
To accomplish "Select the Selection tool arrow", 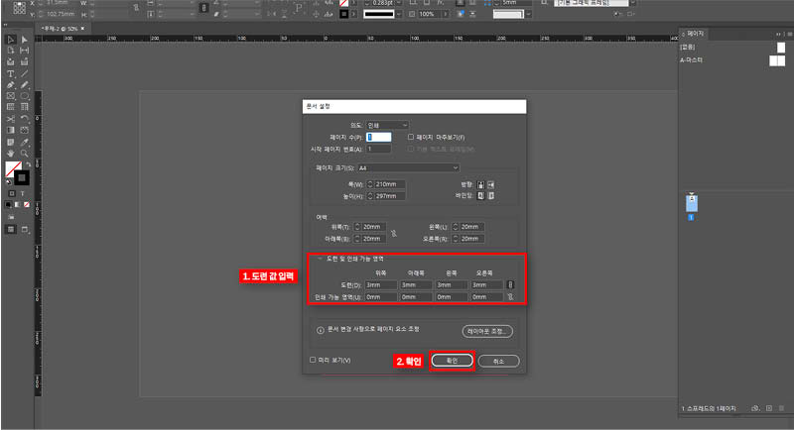I will click(x=10, y=40).
